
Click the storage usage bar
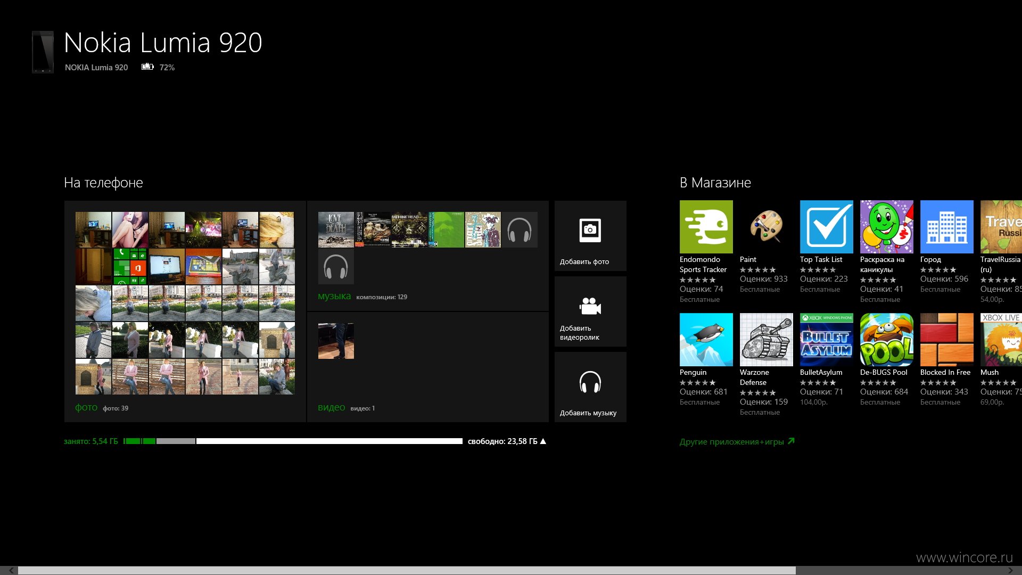pos(293,441)
